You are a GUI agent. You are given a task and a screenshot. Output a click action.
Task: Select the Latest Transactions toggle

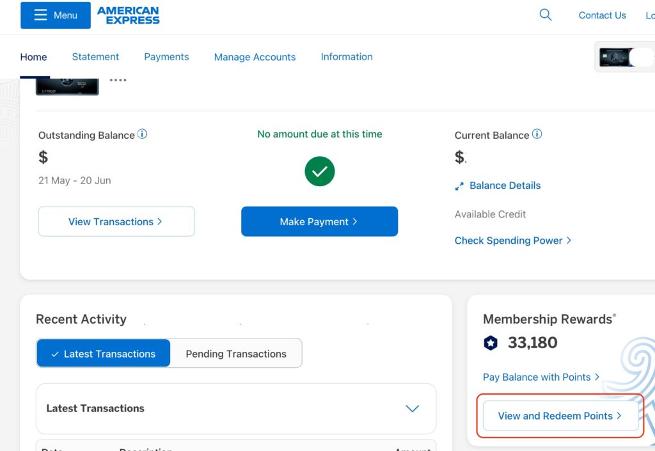(104, 354)
